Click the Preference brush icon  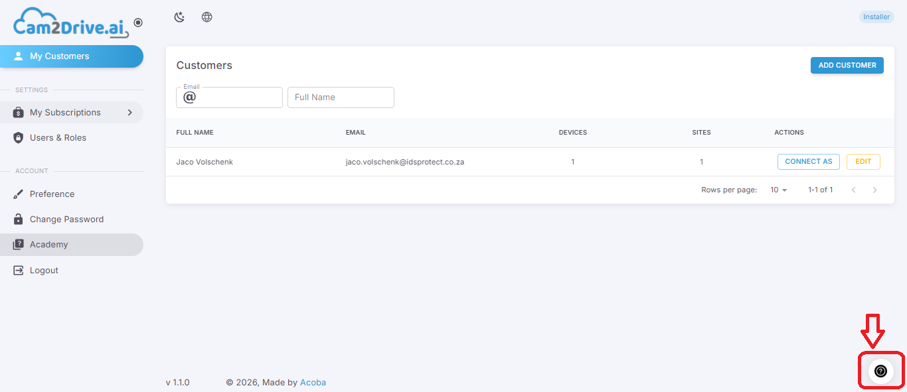(x=19, y=194)
